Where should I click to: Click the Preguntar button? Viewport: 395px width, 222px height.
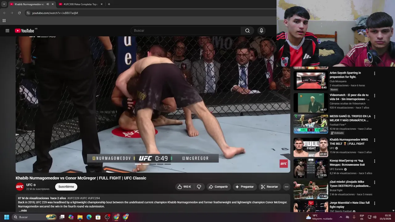click(244, 187)
